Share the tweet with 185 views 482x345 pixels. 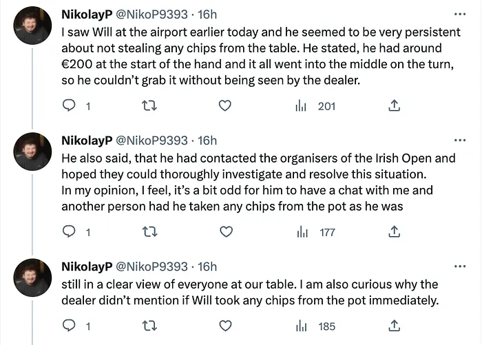coord(395,325)
